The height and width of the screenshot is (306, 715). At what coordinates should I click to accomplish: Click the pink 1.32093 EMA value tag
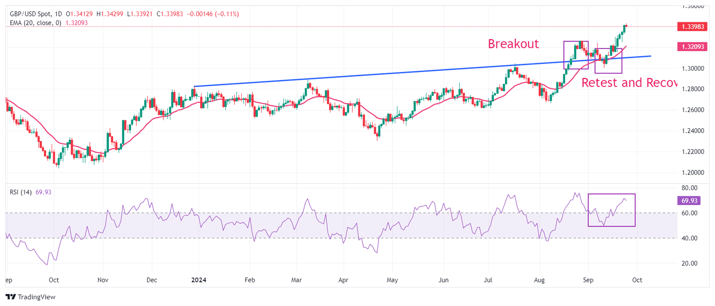tap(693, 47)
